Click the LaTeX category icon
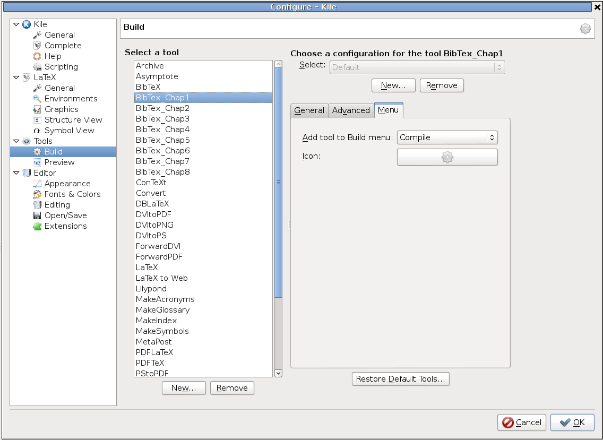This screenshot has width=603, height=440. coord(27,77)
